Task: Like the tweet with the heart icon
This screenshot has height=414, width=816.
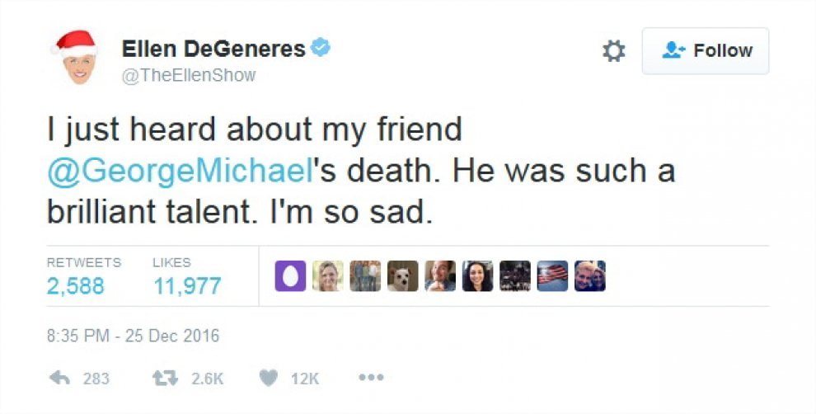Action: 268,379
